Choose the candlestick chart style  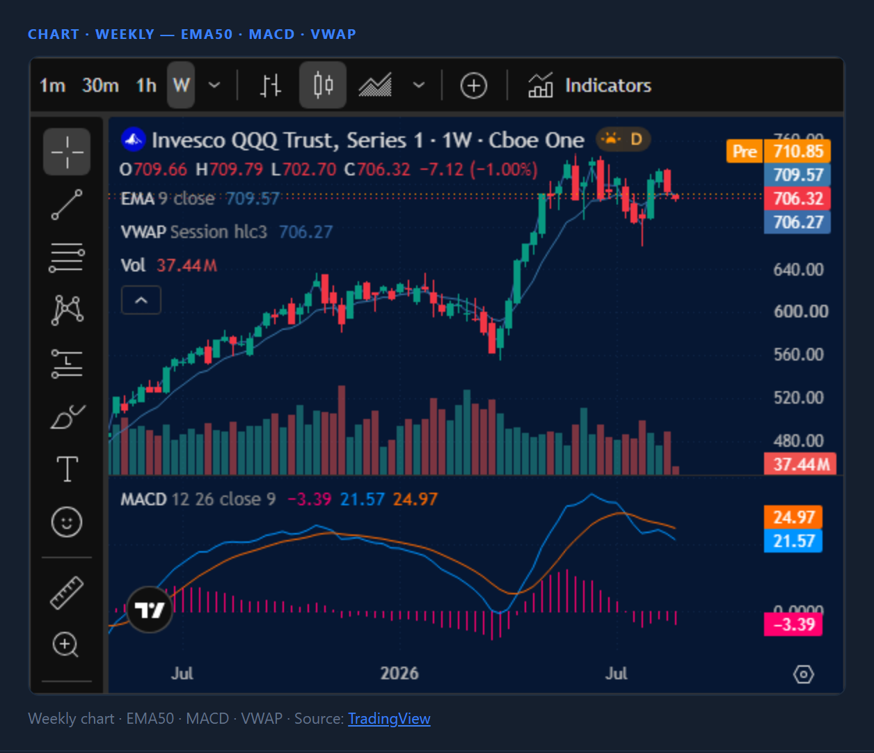point(323,86)
